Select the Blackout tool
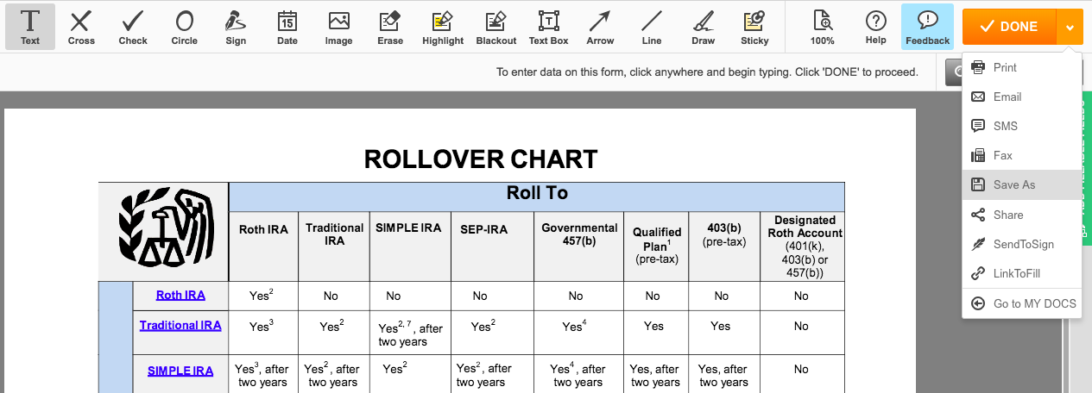The width and height of the screenshot is (1092, 393). point(496,27)
